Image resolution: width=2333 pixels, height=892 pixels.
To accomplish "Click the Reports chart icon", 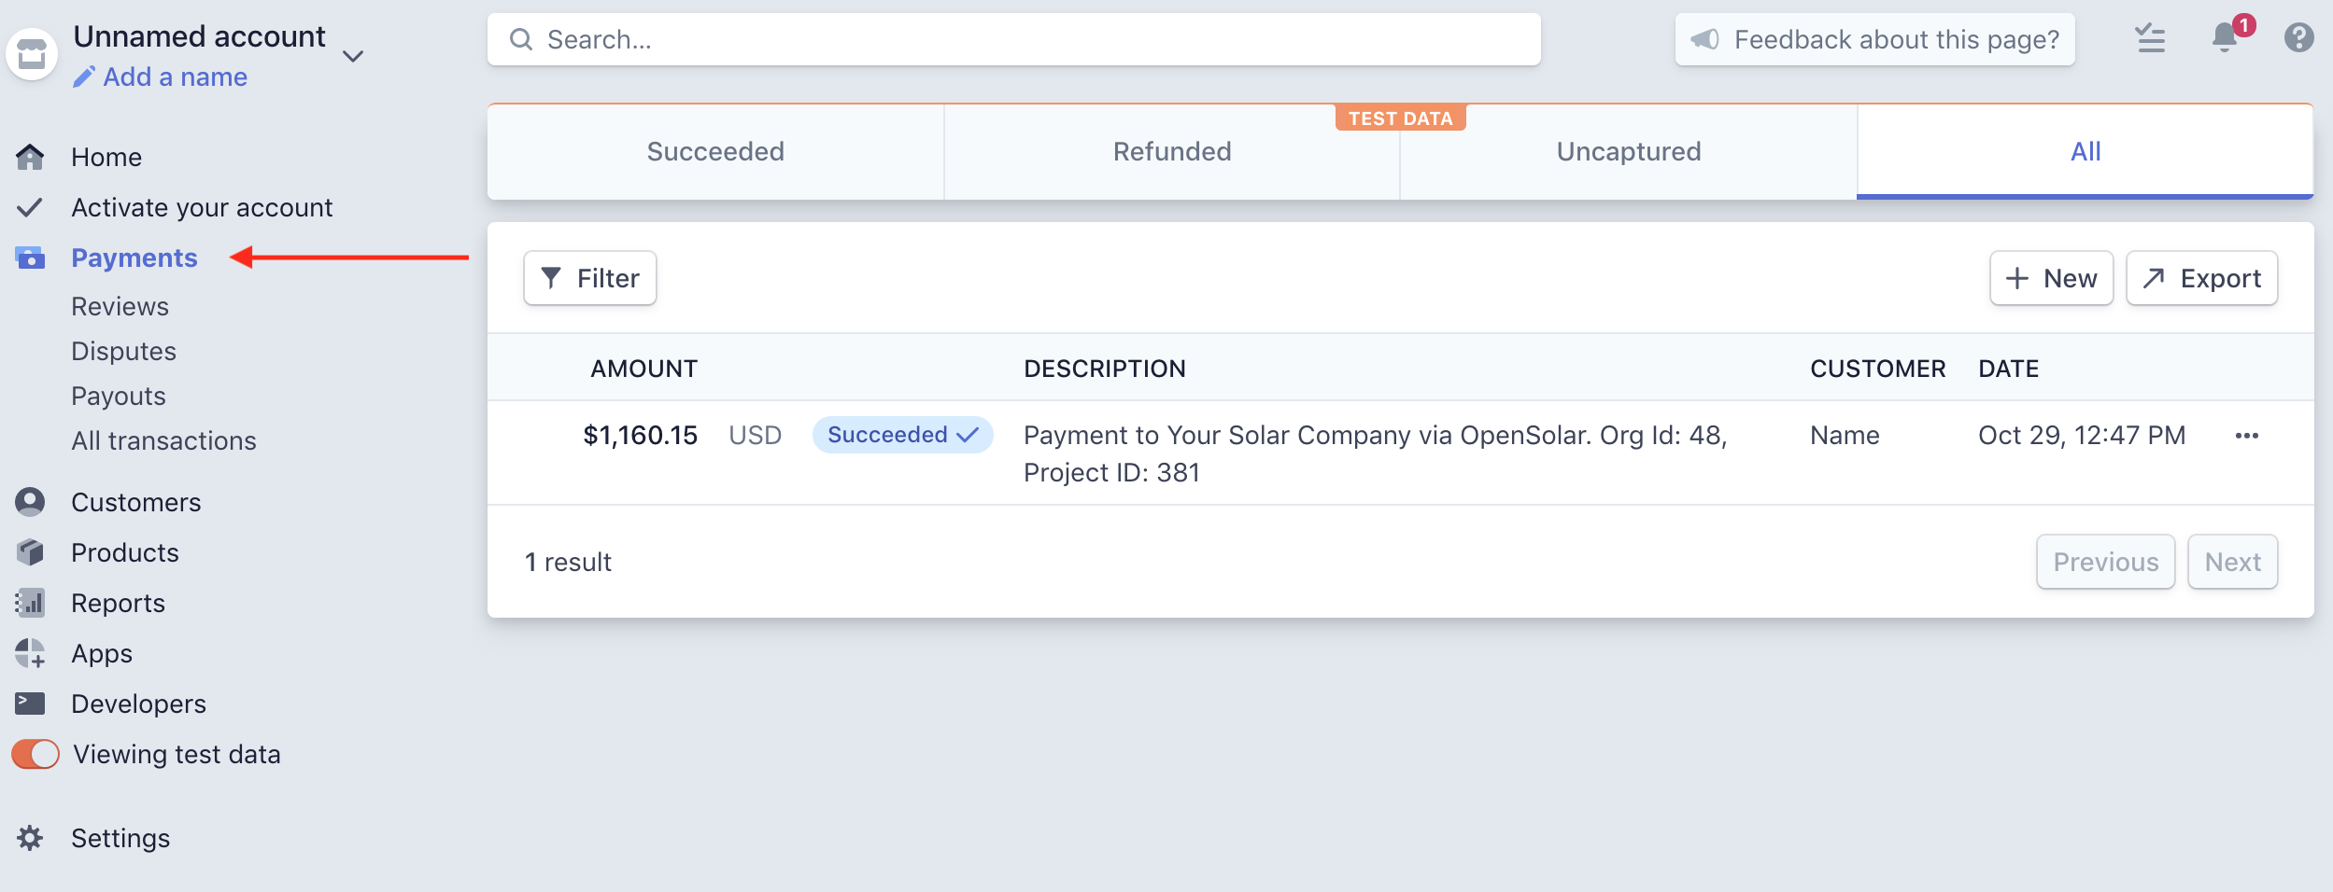I will [30, 603].
